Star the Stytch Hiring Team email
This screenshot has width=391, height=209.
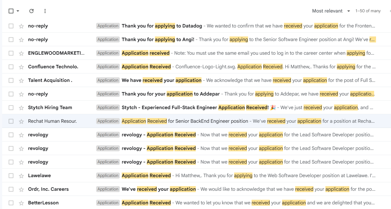(x=21, y=107)
